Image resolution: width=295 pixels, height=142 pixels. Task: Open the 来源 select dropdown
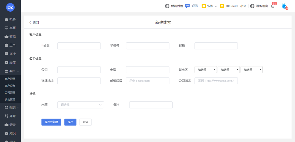[81, 105]
